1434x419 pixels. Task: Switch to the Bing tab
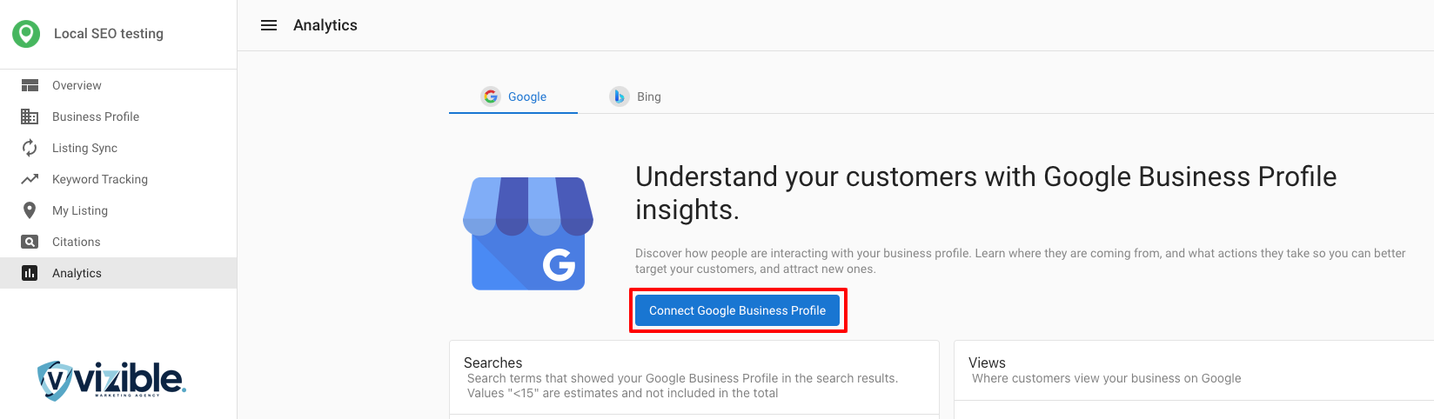tap(636, 96)
